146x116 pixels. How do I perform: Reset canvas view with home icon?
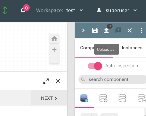(54, 38)
